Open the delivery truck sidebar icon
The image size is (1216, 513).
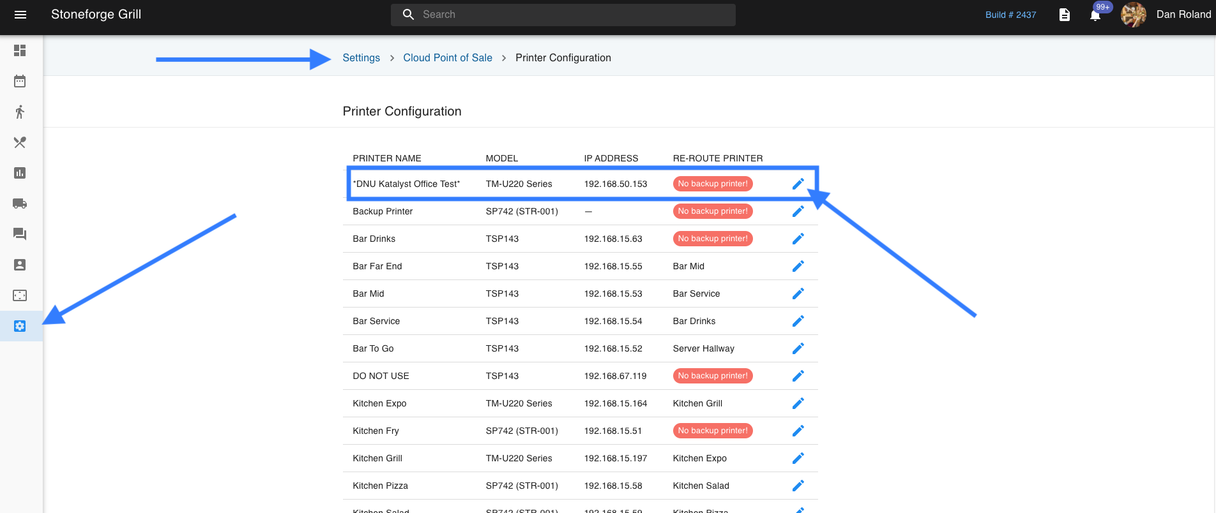point(20,204)
